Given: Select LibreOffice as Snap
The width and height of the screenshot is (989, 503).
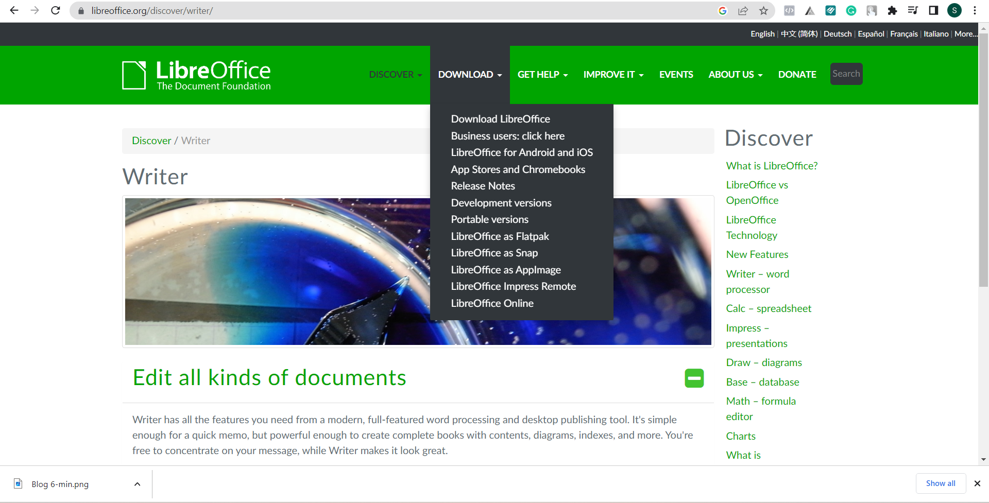Looking at the screenshot, I should coord(494,253).
